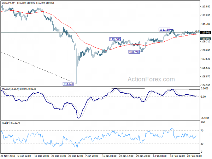Click the MACD(12,26,9) indicator label

pyautogui.click(x=11, y=89)
